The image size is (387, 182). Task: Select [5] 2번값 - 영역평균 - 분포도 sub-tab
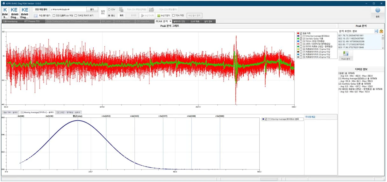(68, 112)
